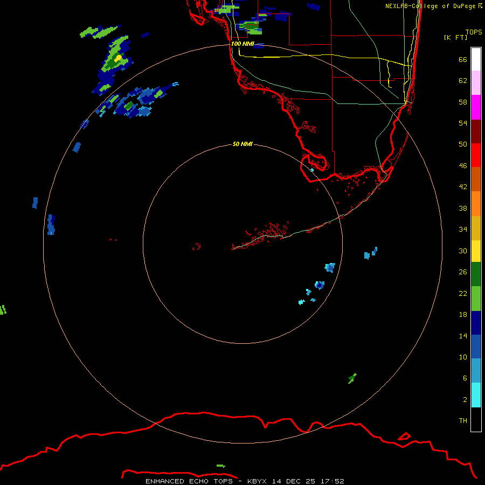This screenshot has width=485, height=485.
Task: Select the legend value 26
Action: 463,272
